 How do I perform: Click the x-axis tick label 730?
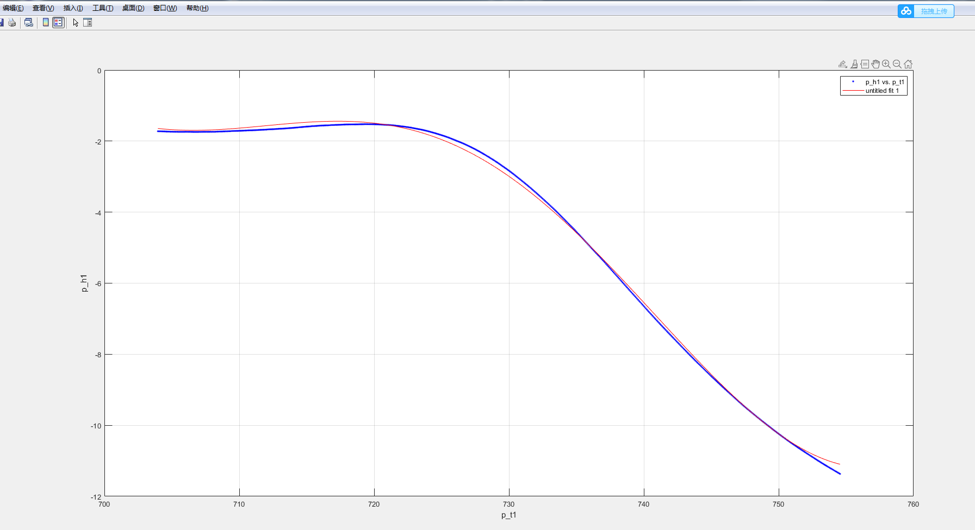[508, 504]
